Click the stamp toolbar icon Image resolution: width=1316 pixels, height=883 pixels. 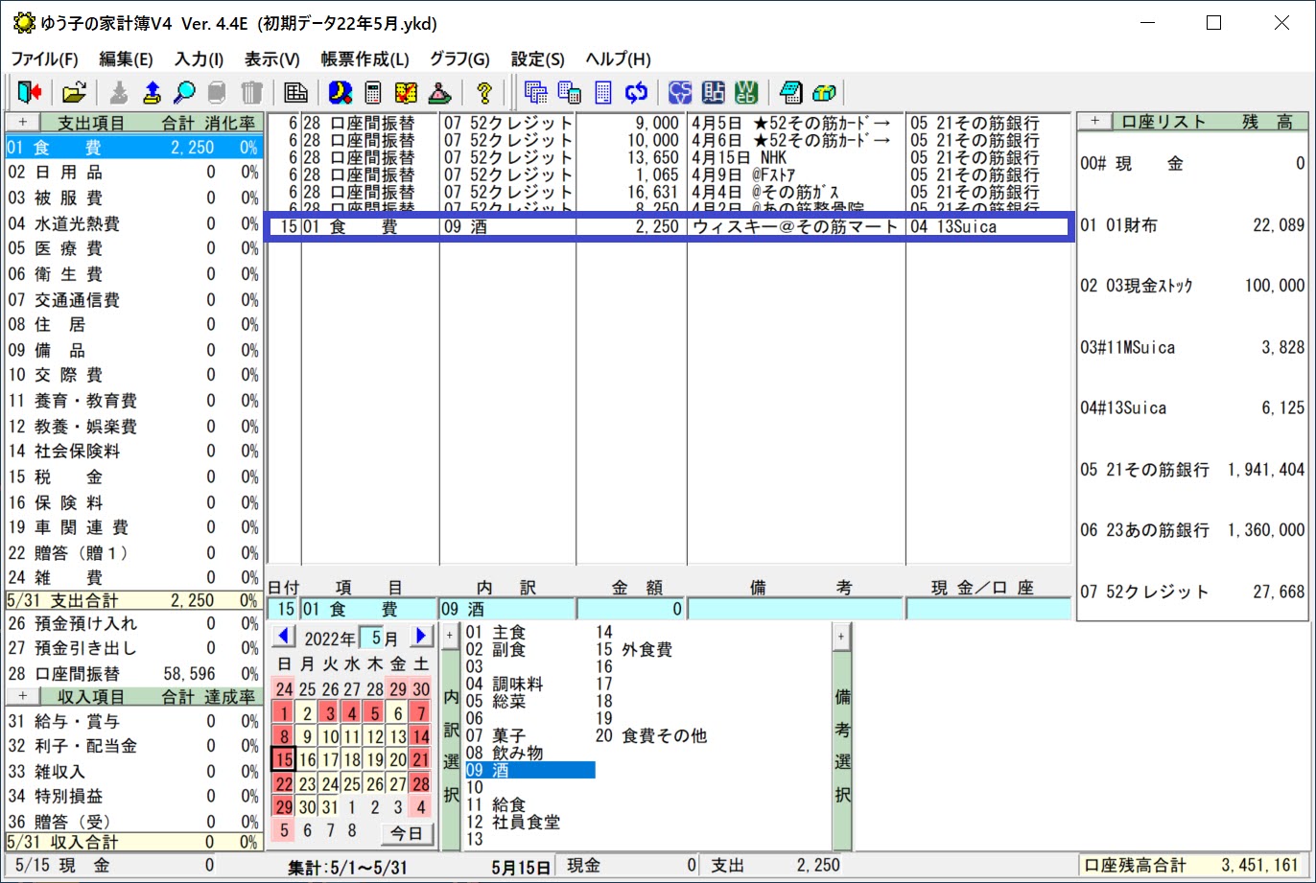coord(438,93)
